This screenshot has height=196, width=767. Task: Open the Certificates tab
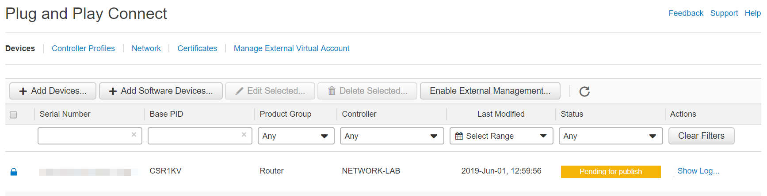[x=197, y=48]
